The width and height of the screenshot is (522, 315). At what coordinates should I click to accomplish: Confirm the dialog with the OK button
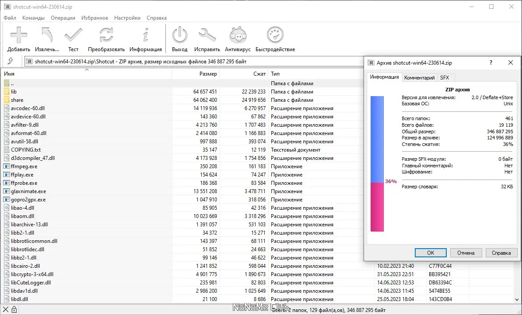pos(431,253)
